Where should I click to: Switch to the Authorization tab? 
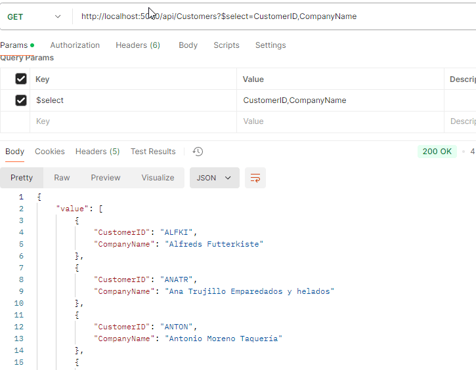(75, 45)
